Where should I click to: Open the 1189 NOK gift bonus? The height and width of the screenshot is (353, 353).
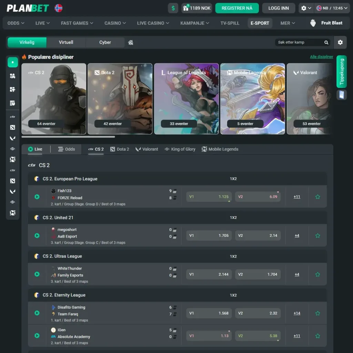coord(197,8)
